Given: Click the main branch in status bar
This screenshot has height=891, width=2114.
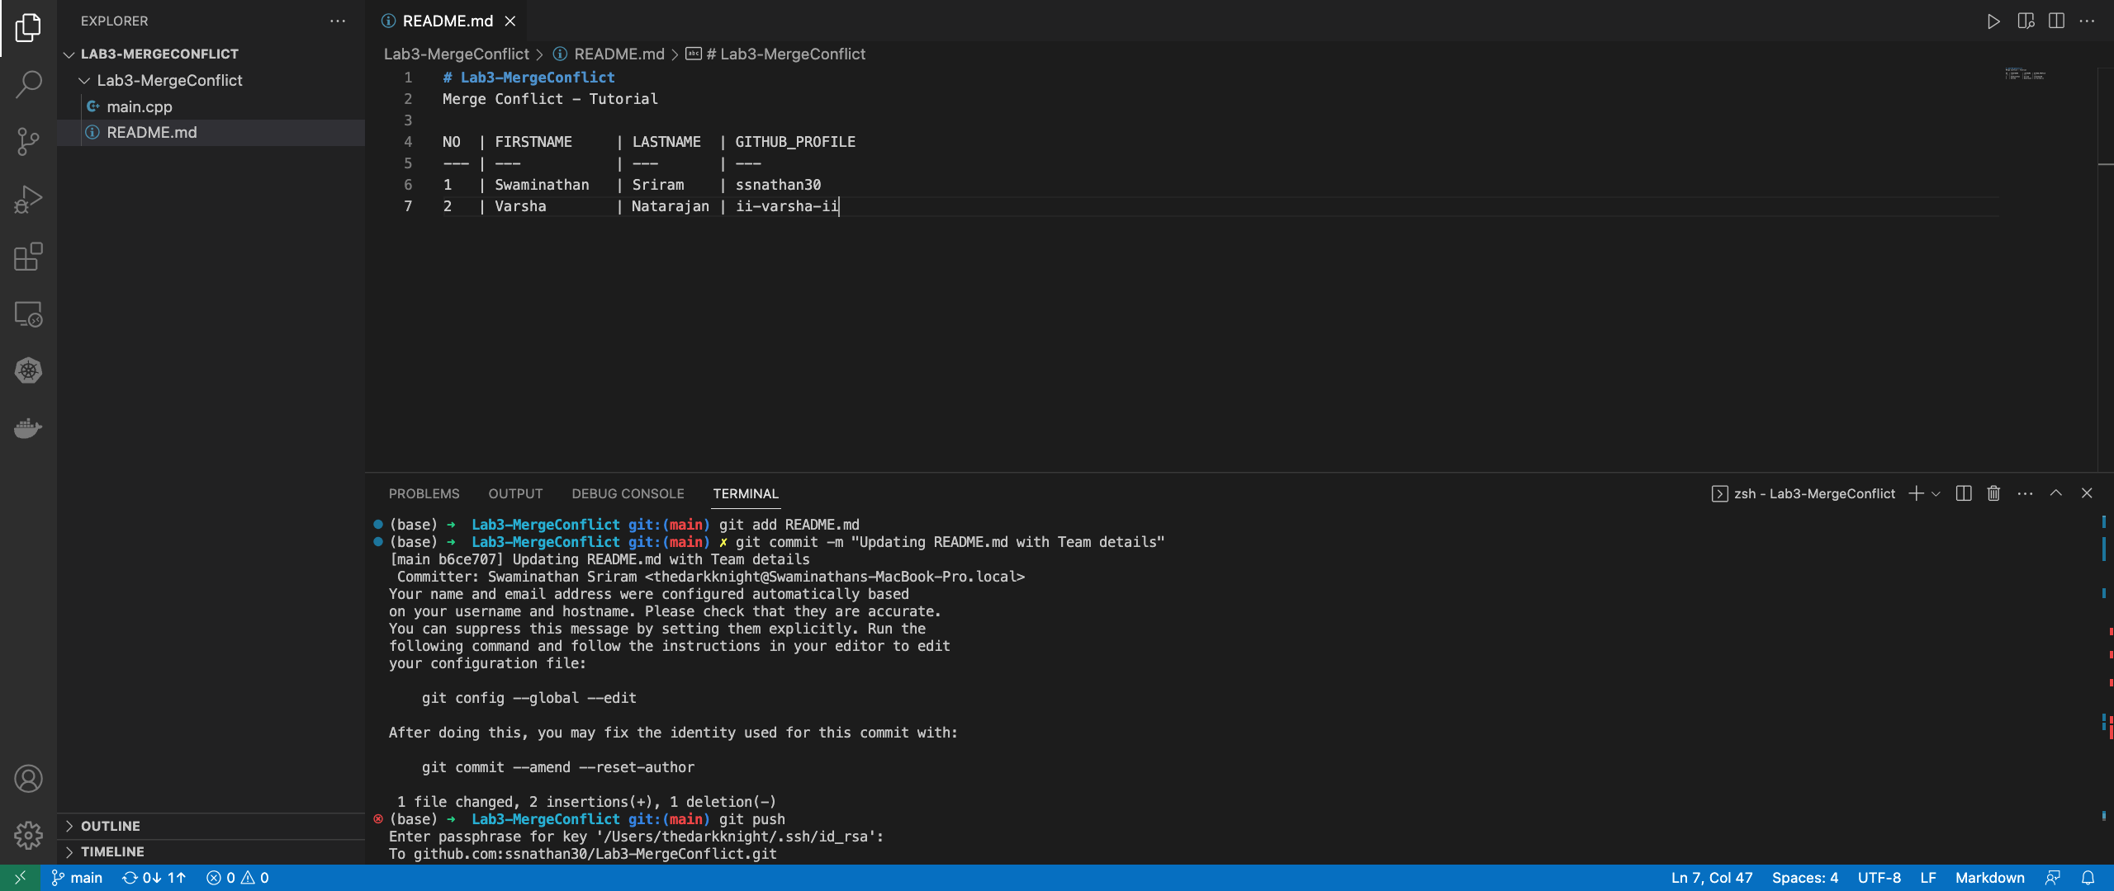Looking at the screenshot, I should click(x=77, y=878).
